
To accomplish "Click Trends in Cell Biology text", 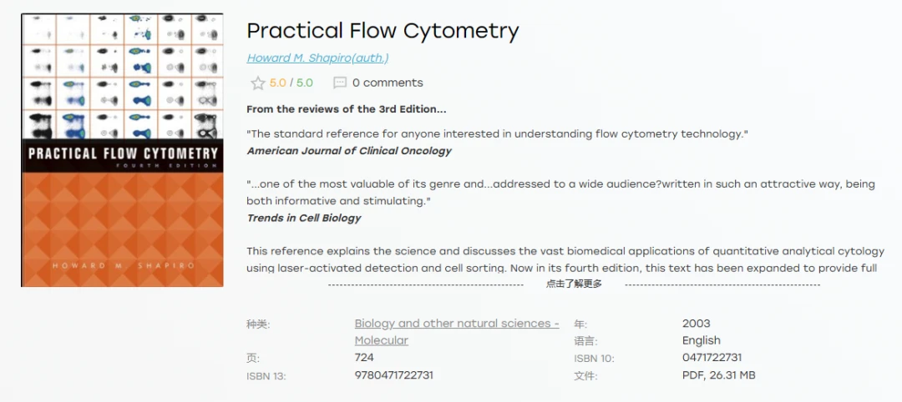I will click(304, 219).
